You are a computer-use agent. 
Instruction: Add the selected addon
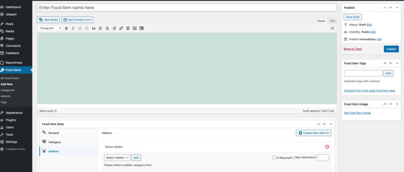pyautogui.click(x=136, y=157)
